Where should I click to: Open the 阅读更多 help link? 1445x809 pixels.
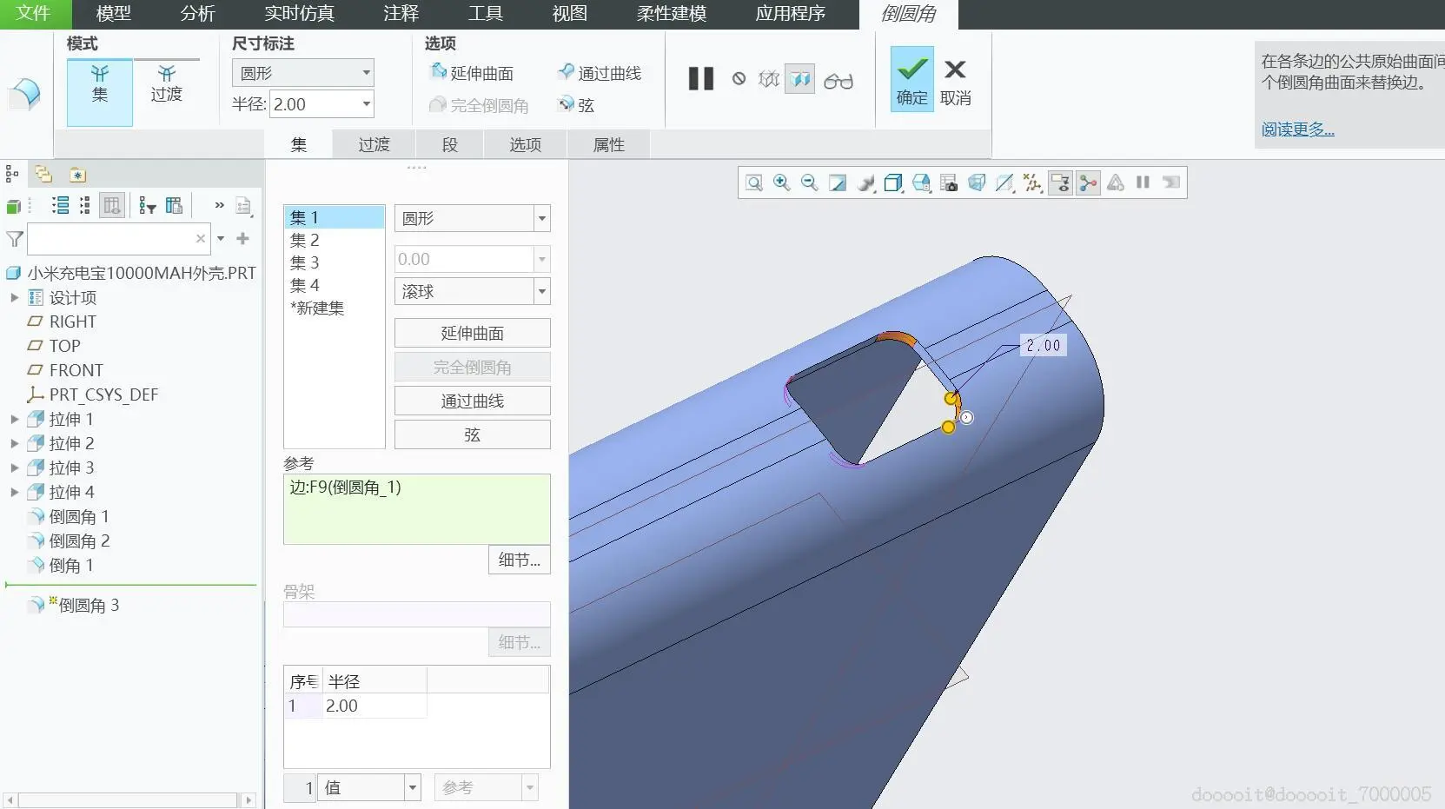(1297, 129)
